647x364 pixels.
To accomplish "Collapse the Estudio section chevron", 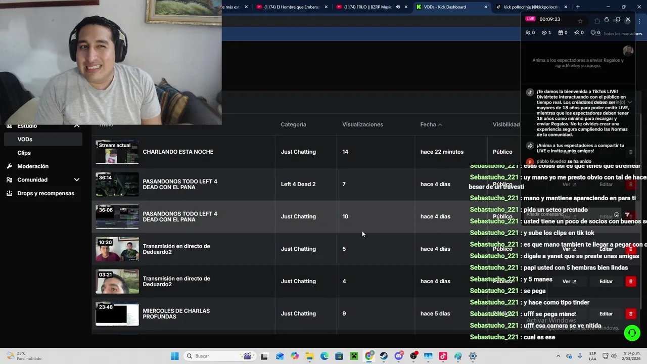I will [76, 126].
